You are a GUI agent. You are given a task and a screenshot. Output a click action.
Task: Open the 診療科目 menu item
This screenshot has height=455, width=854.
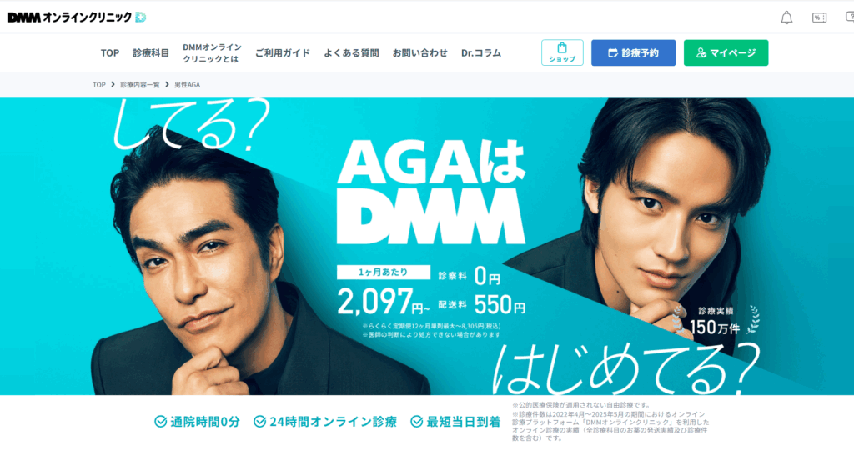151,52
